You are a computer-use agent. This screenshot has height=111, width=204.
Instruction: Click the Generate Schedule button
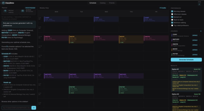click(x=186, y=60)
